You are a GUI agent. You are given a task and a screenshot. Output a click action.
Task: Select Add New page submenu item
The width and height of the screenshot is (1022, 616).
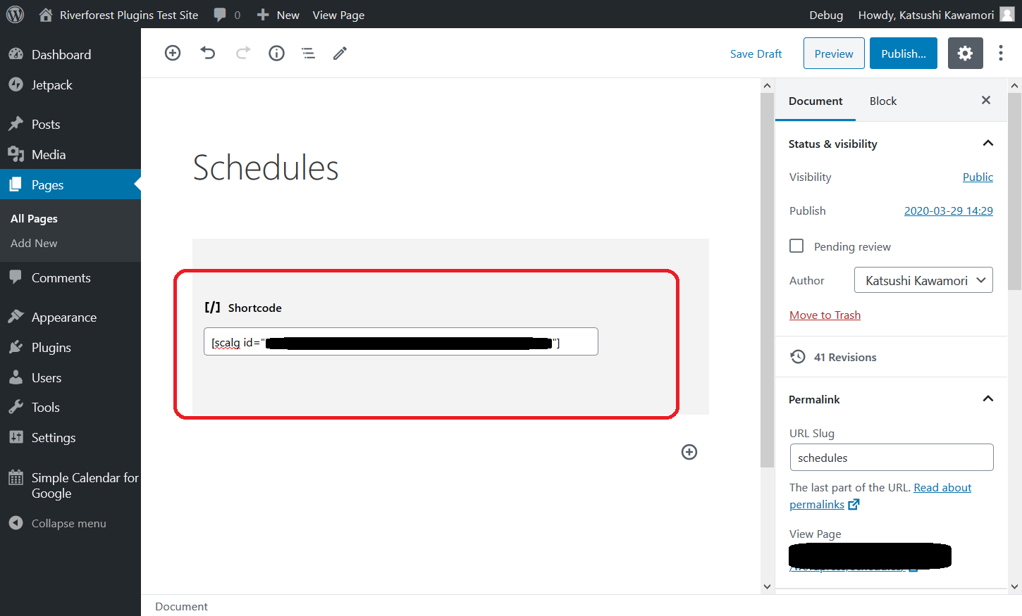34,243
